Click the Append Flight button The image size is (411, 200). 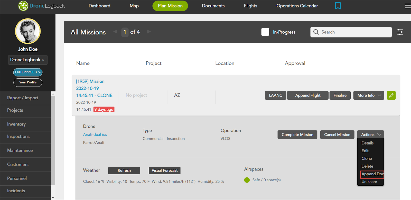(x=308, y=95)
